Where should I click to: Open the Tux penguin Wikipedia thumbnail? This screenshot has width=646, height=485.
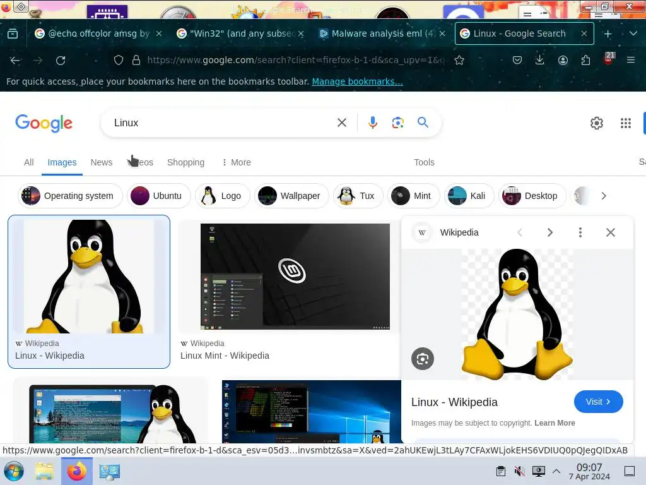tap(88, 277)
